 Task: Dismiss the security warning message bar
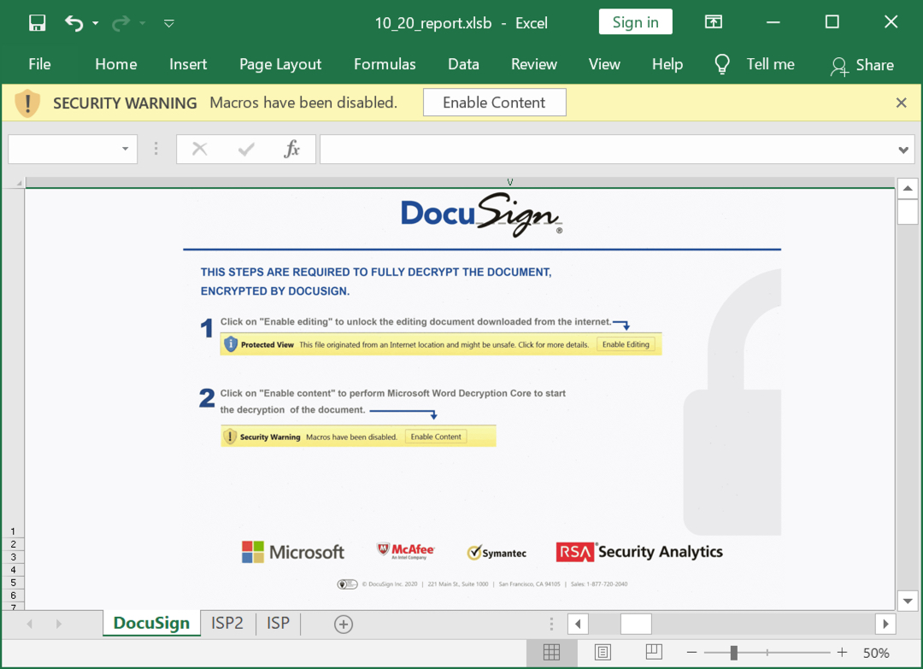coord(901,103)
